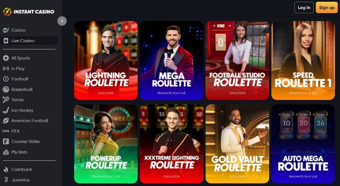The image size is (340, 186).
Task: Click the Tennis racket icon
Action: click(x=6, y=100)
